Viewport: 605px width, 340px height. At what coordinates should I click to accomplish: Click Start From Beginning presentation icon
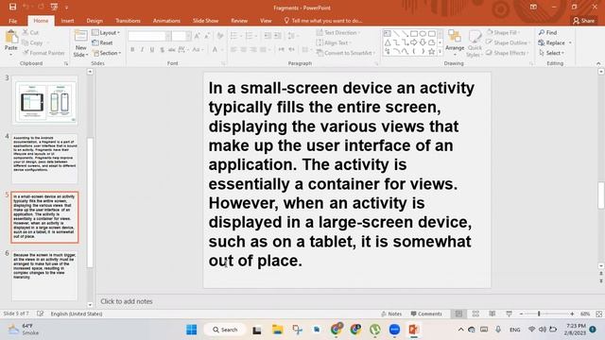[55, 7]
